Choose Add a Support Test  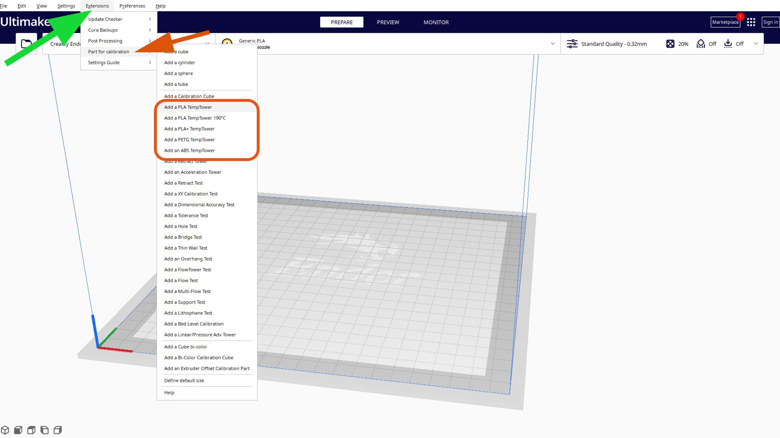[207, 302]
